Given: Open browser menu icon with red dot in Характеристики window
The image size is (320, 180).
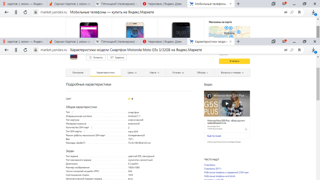Looking at the screenshot, I should pos(284,41).
